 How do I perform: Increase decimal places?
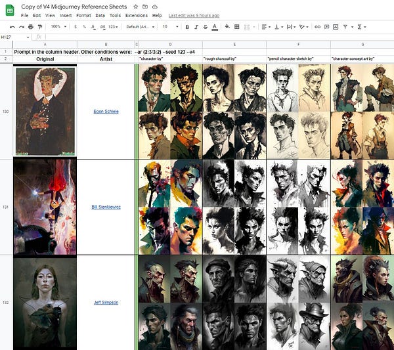click(102, 27)
